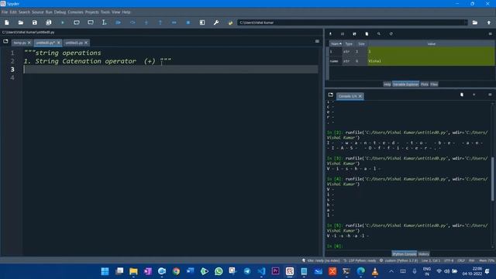This screenshot has height=279, width=496.
Task: Clear the console with the page icon
Action: (462, 95)
